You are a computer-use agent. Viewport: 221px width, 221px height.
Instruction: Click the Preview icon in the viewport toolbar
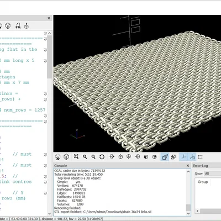click(x=58, y=157)
